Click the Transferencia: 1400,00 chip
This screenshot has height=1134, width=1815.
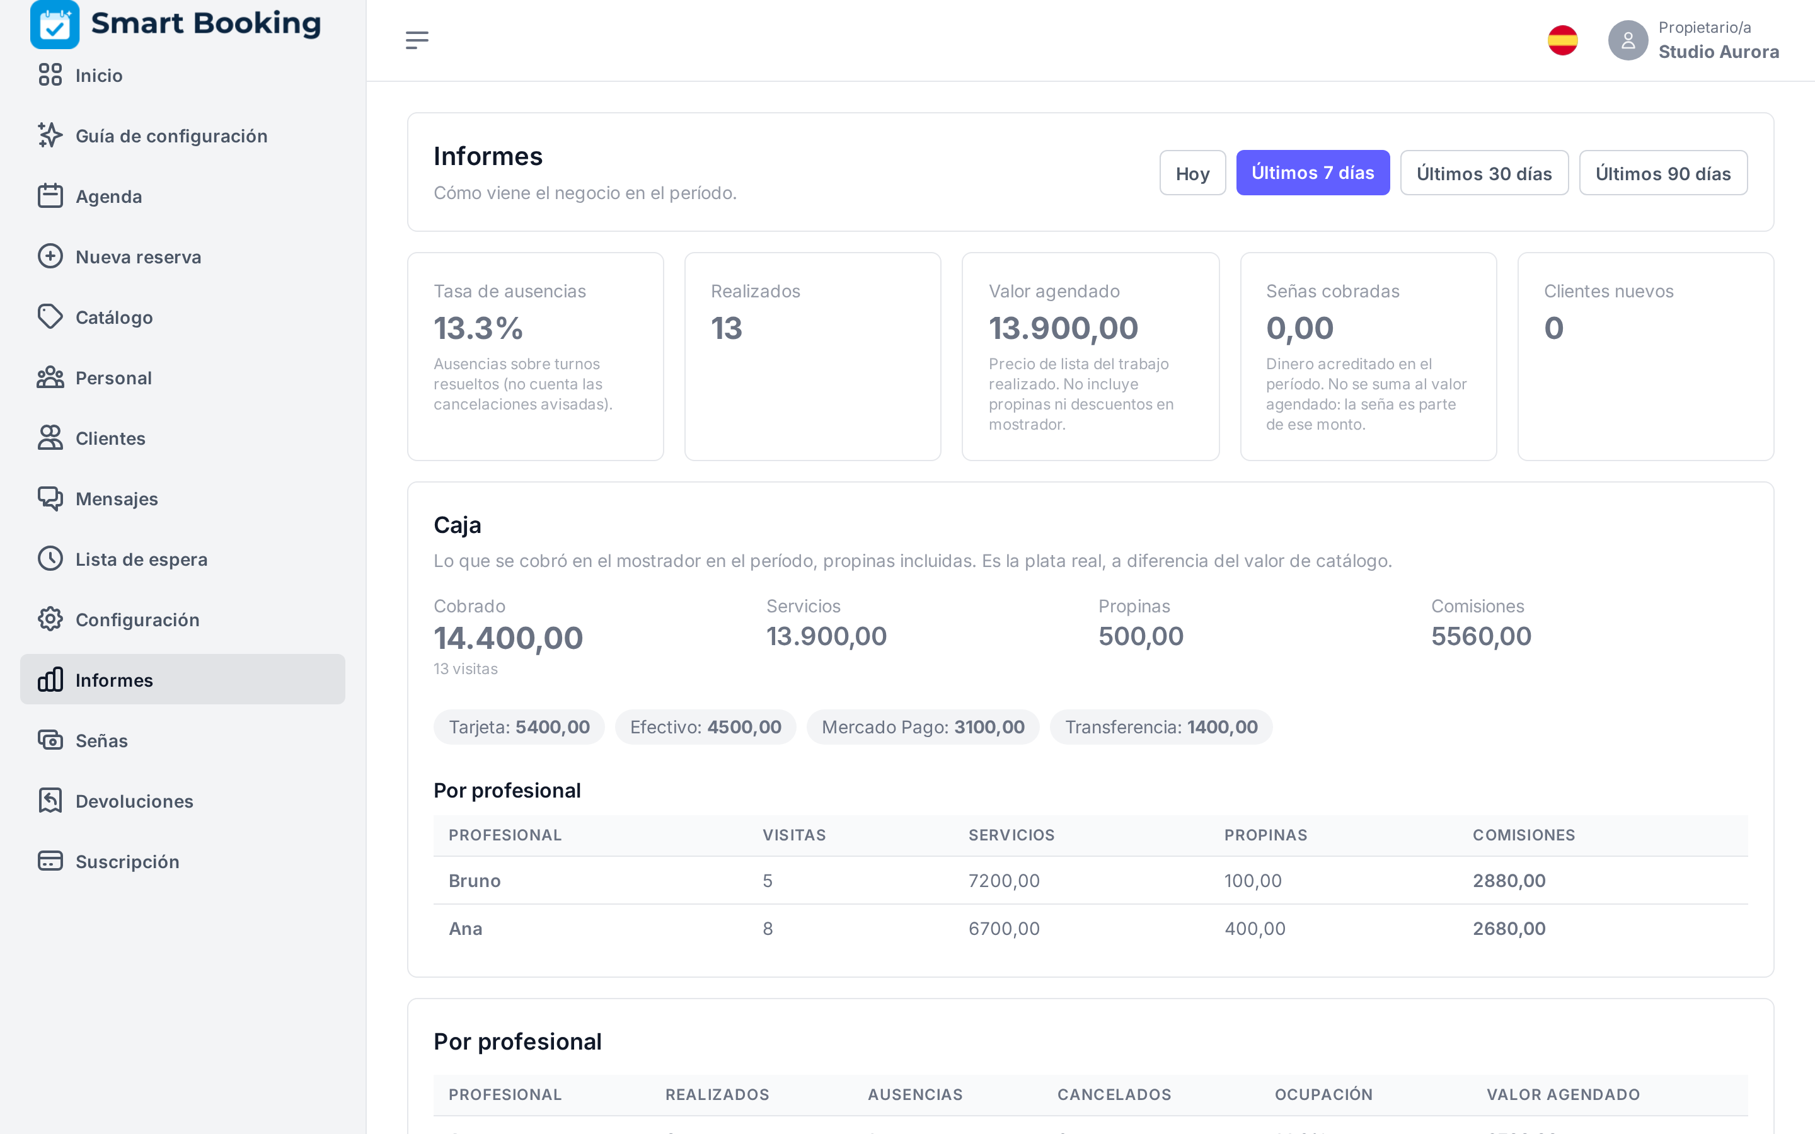1161,727
